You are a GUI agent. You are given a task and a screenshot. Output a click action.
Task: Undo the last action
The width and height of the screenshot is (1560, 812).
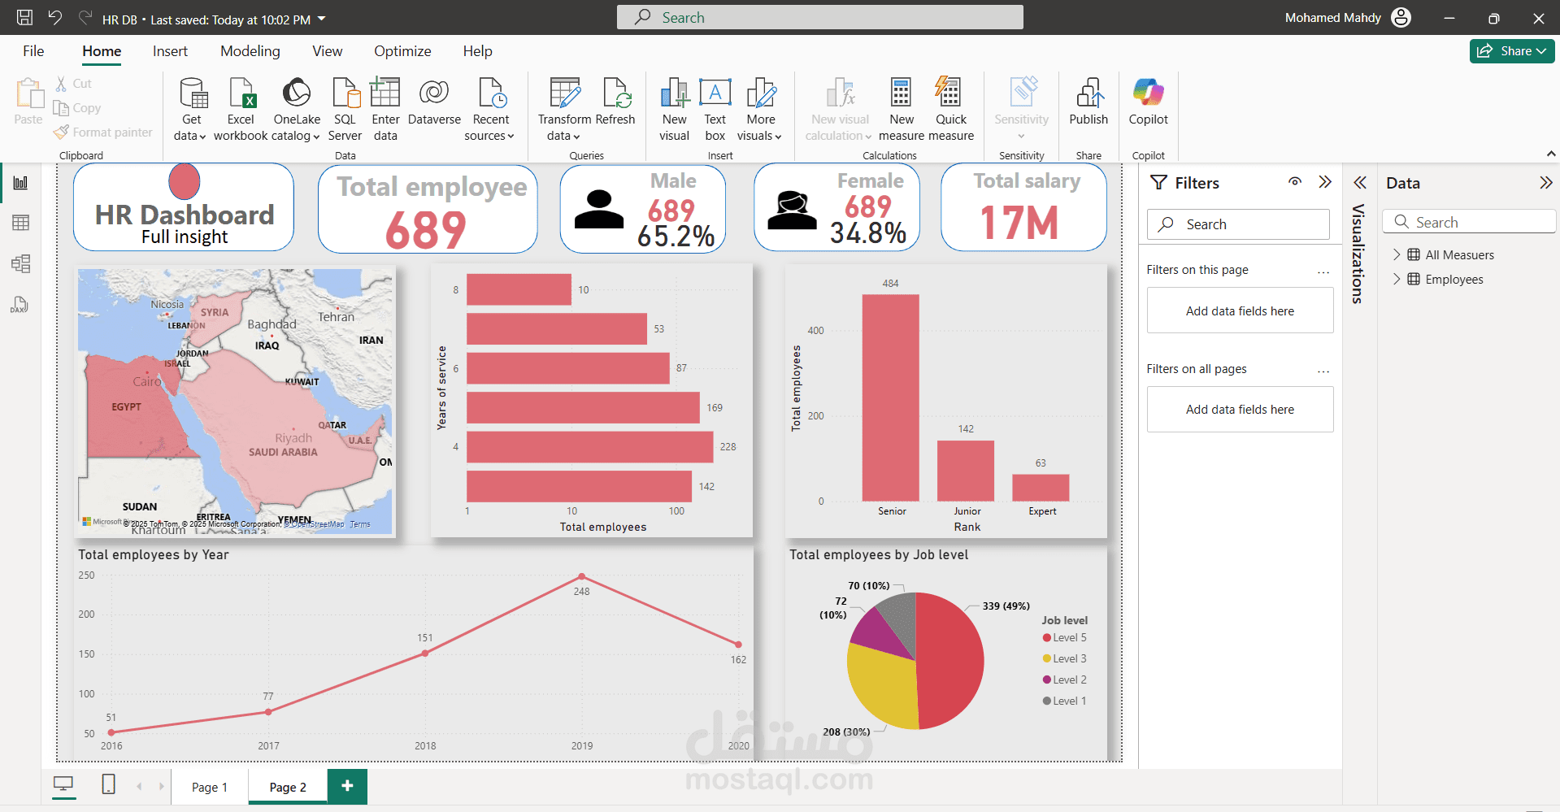(54, 17)
